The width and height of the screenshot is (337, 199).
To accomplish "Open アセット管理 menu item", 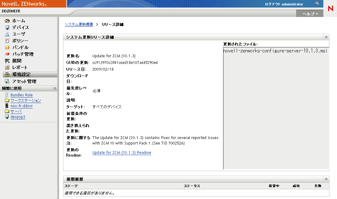I will [x=24, y=81].
